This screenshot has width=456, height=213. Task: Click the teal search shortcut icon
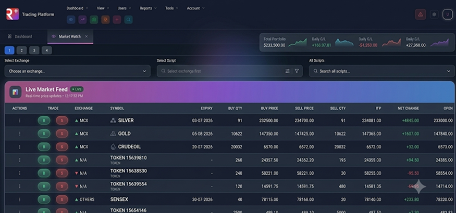coord(129,20)
